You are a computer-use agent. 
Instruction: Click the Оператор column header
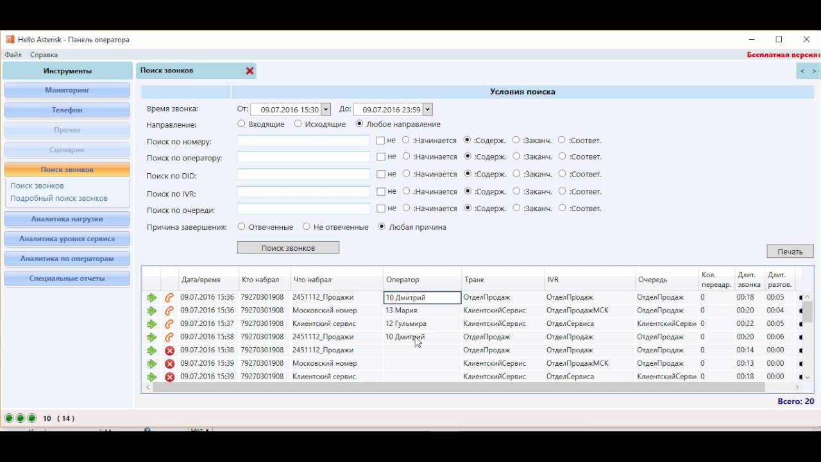(422, 280)
